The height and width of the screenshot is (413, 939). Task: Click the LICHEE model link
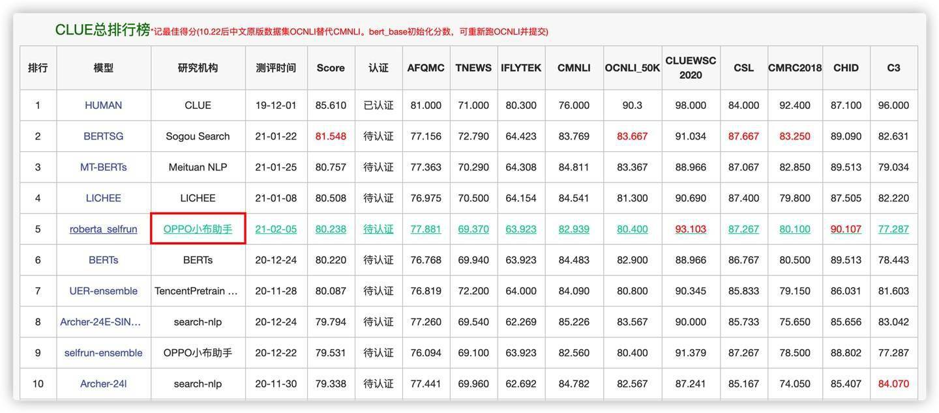pos(102,196)
